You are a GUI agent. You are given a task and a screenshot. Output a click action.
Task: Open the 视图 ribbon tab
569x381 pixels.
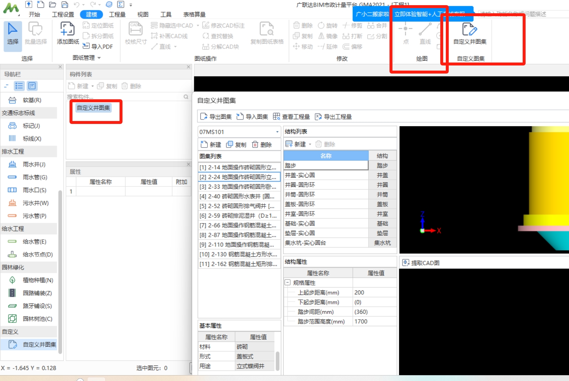pos(143,14)
